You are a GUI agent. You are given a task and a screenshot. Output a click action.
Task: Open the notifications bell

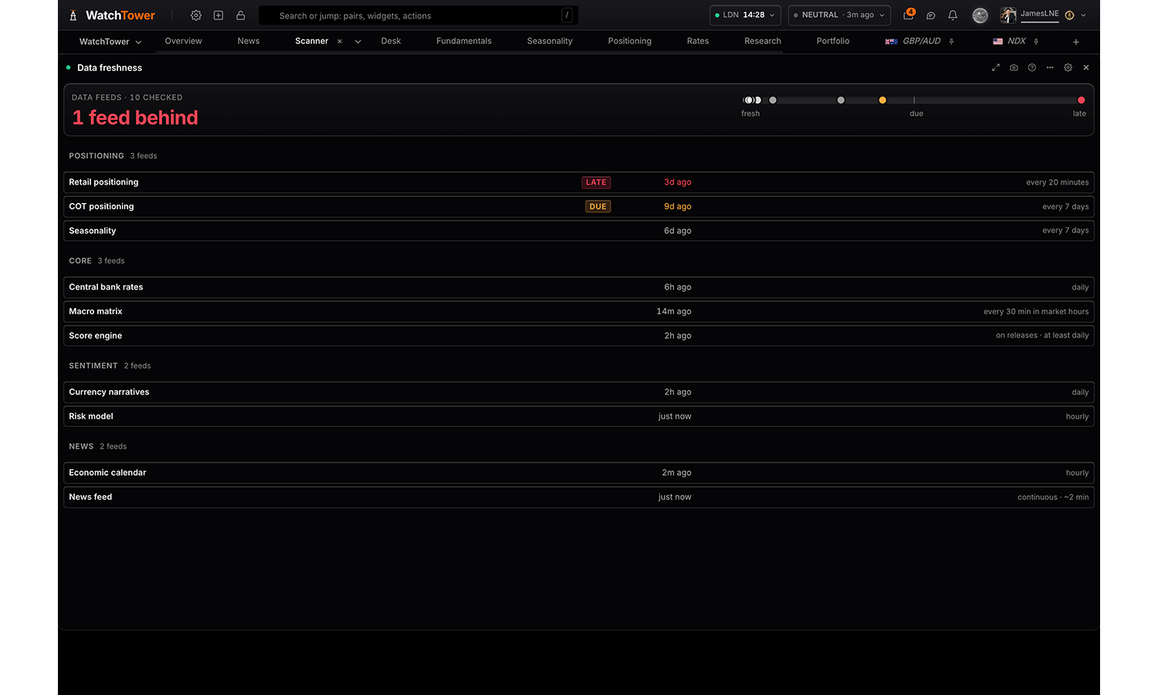(x=953, y=15)
